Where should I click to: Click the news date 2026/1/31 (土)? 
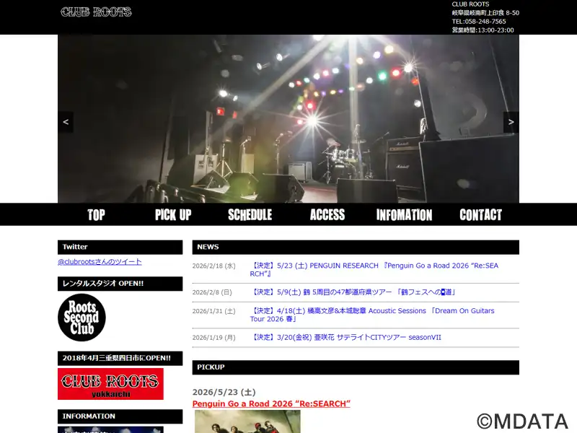point(213,311)
